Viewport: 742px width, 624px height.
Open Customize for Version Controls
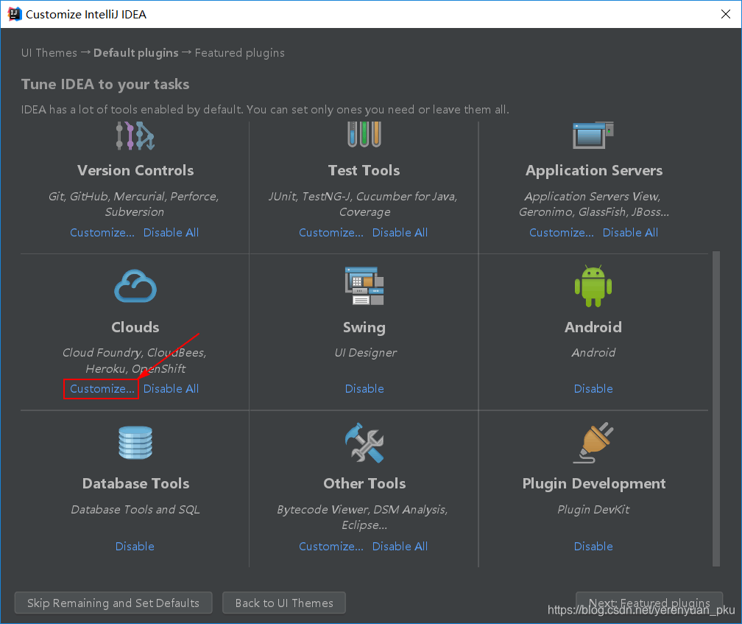102,233
